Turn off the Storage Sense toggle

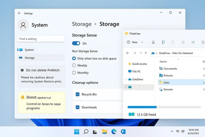(76, 43)
